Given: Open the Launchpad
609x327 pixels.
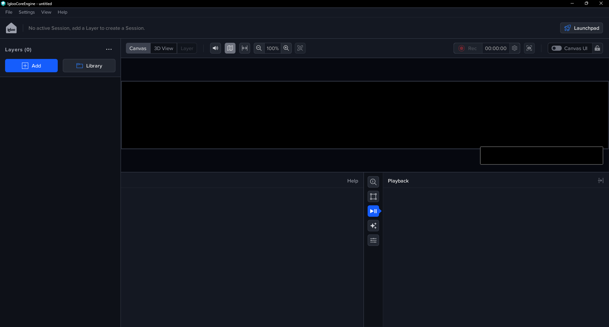Looking at the screenshot, I should [x=581, y=28].
